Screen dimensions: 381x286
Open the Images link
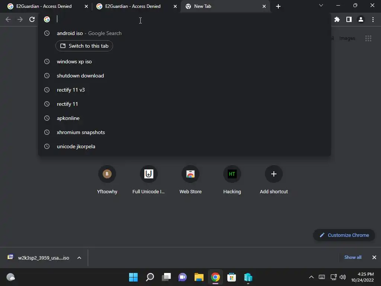pyautogui.click(x=347, y=38)
